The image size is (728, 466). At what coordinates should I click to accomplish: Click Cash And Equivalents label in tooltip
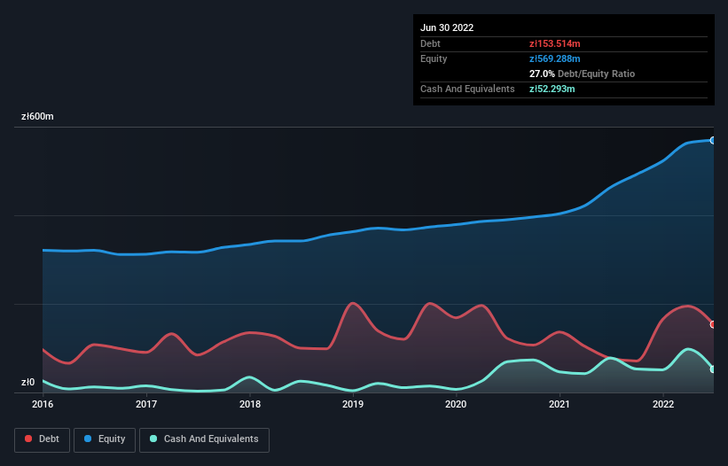467,89
